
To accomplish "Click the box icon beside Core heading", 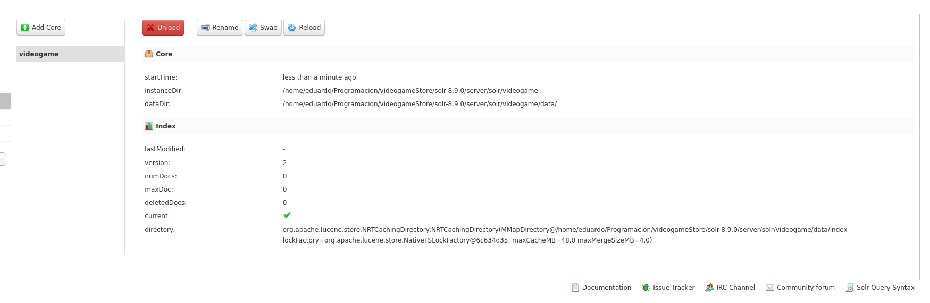I will [x=149, y=54].
